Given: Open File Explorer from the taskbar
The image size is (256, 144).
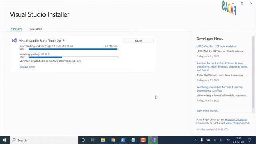Looking at the screenshot, I should (103, 140).
